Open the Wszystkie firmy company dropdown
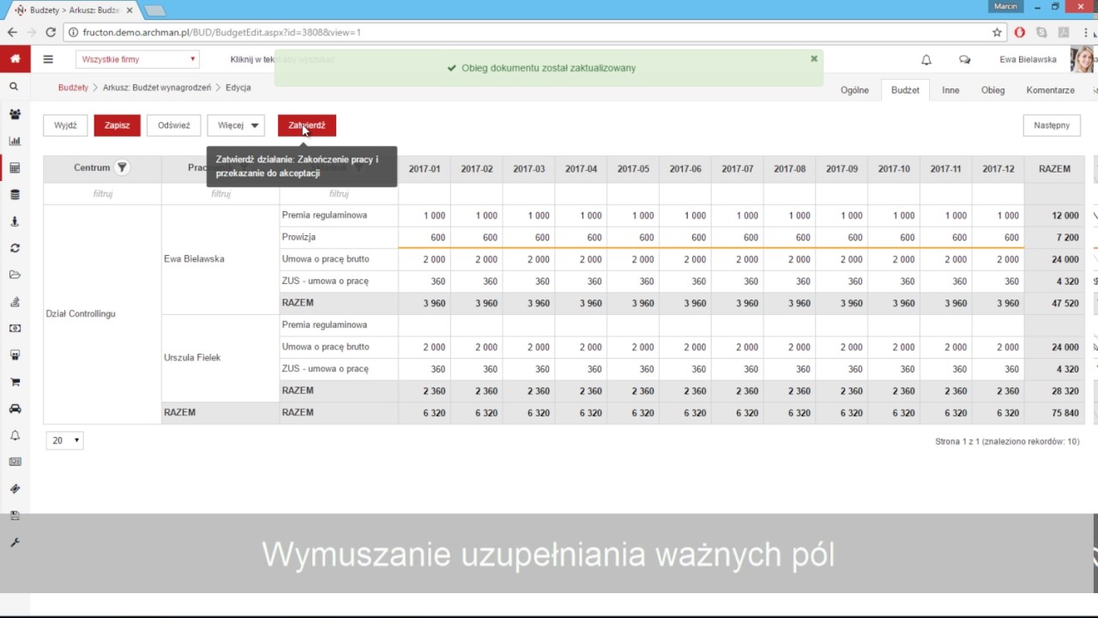Image resolution: width=1098 pixels, height=618 pixels. click(138, 59)
